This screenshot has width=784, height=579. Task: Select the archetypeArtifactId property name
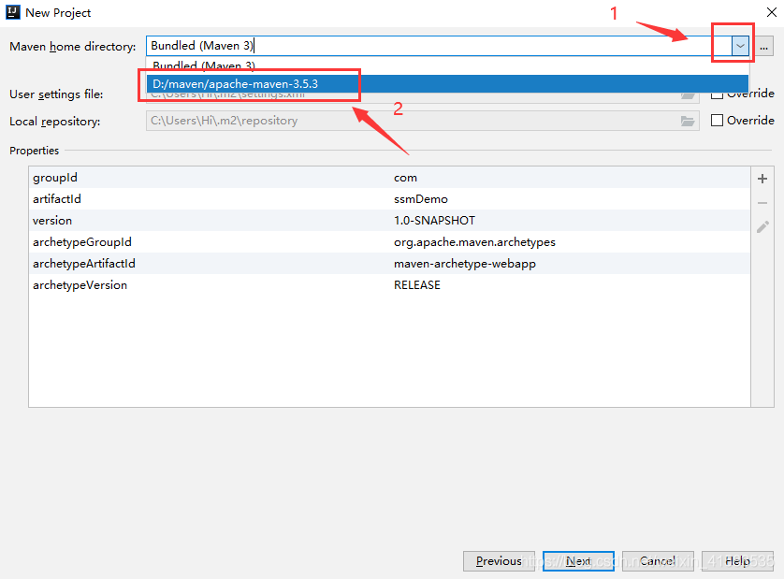84,264
